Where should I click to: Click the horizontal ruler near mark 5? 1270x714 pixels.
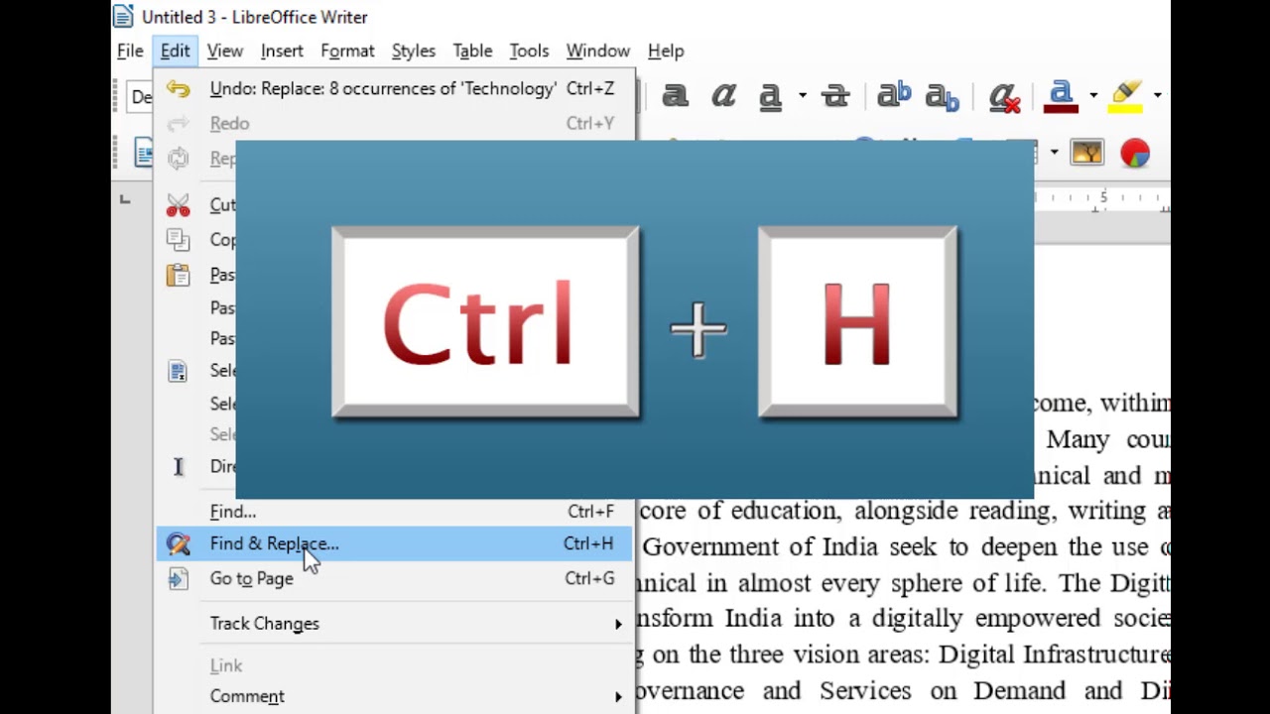click(x=1102, y=198)
